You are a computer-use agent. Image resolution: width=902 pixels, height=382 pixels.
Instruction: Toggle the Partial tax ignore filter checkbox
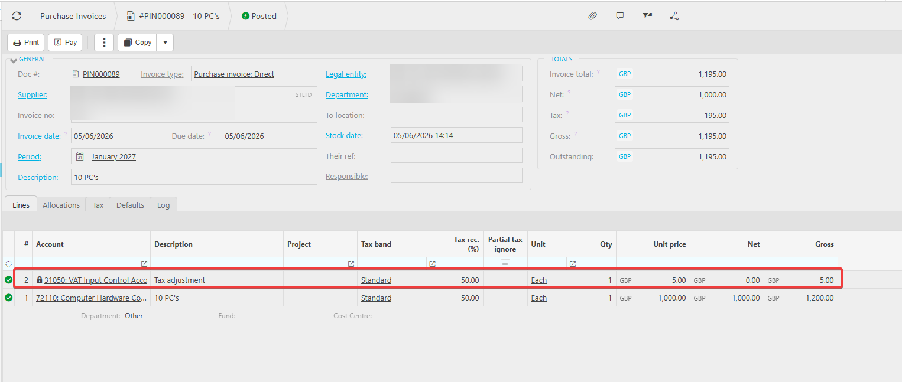(505, 264)
